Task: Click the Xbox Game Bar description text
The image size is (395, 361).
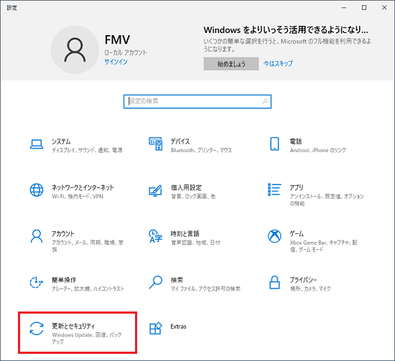Action: coord(323,246)
